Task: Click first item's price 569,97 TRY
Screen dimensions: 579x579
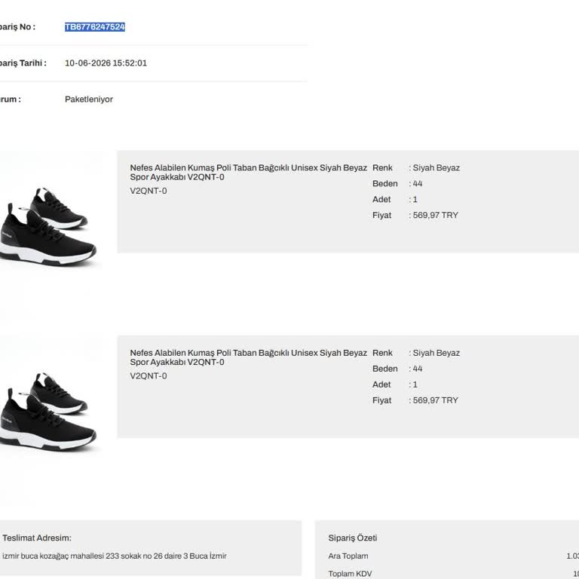Action: click(435, 216)
